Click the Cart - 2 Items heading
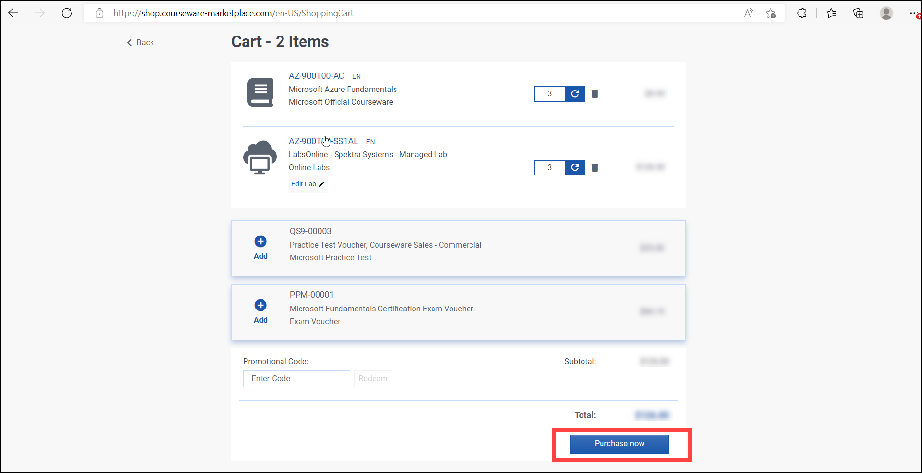Viewport: 922px width, 473px height. [280, 42]
